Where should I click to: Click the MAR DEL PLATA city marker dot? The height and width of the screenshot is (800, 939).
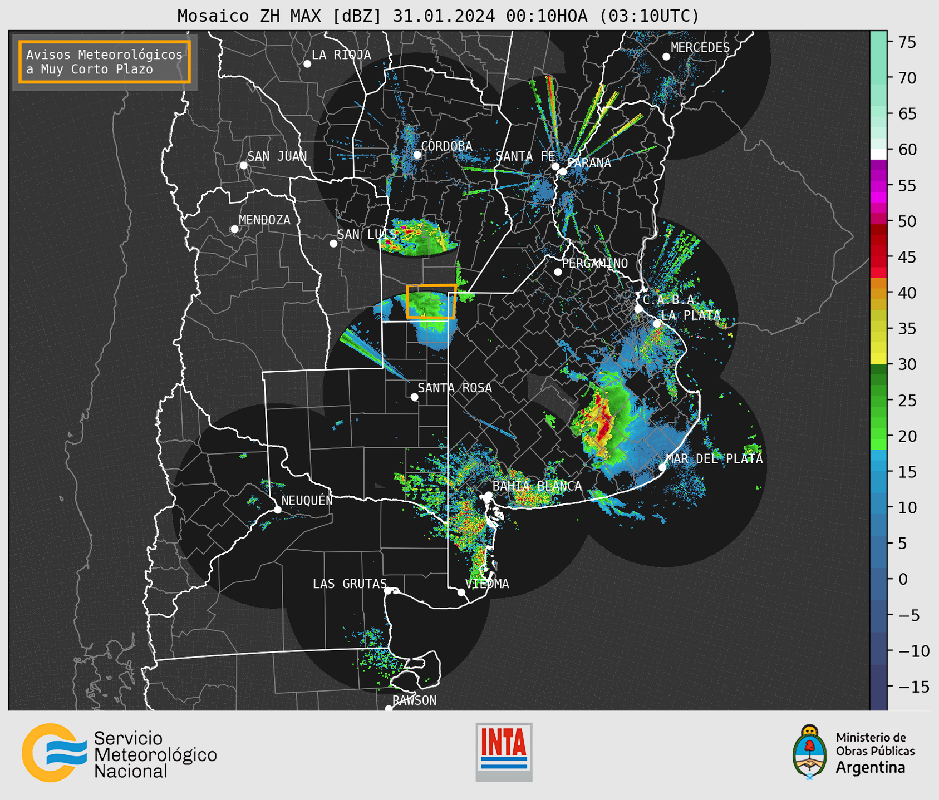tap(662, 467)
